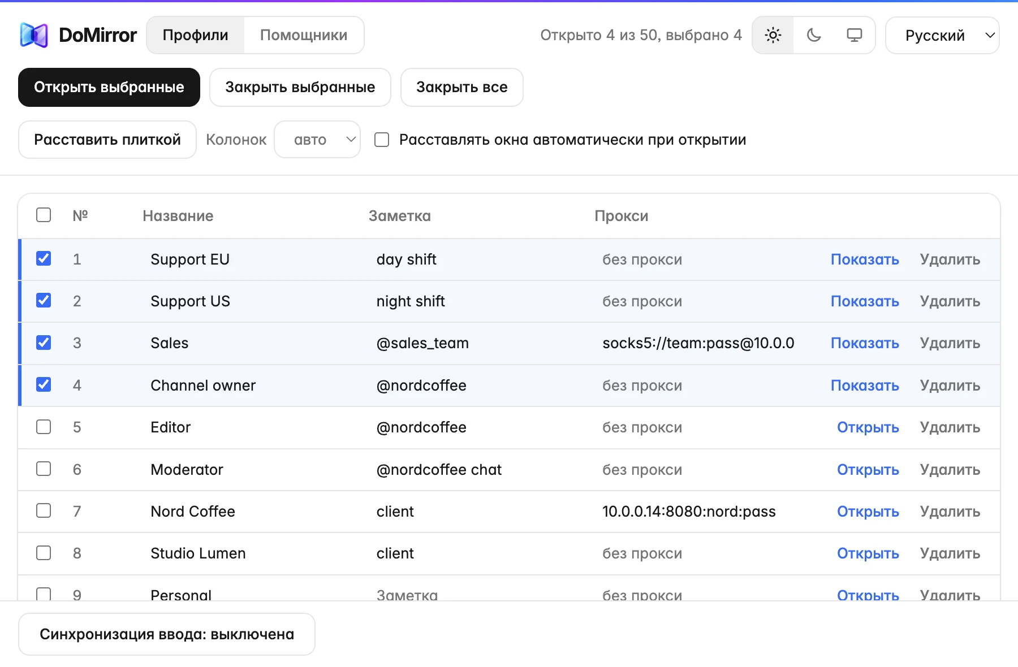Toggle the select-all header checkbox
Viewport: 1018px width, 667px height.
[x=44, y=215]
